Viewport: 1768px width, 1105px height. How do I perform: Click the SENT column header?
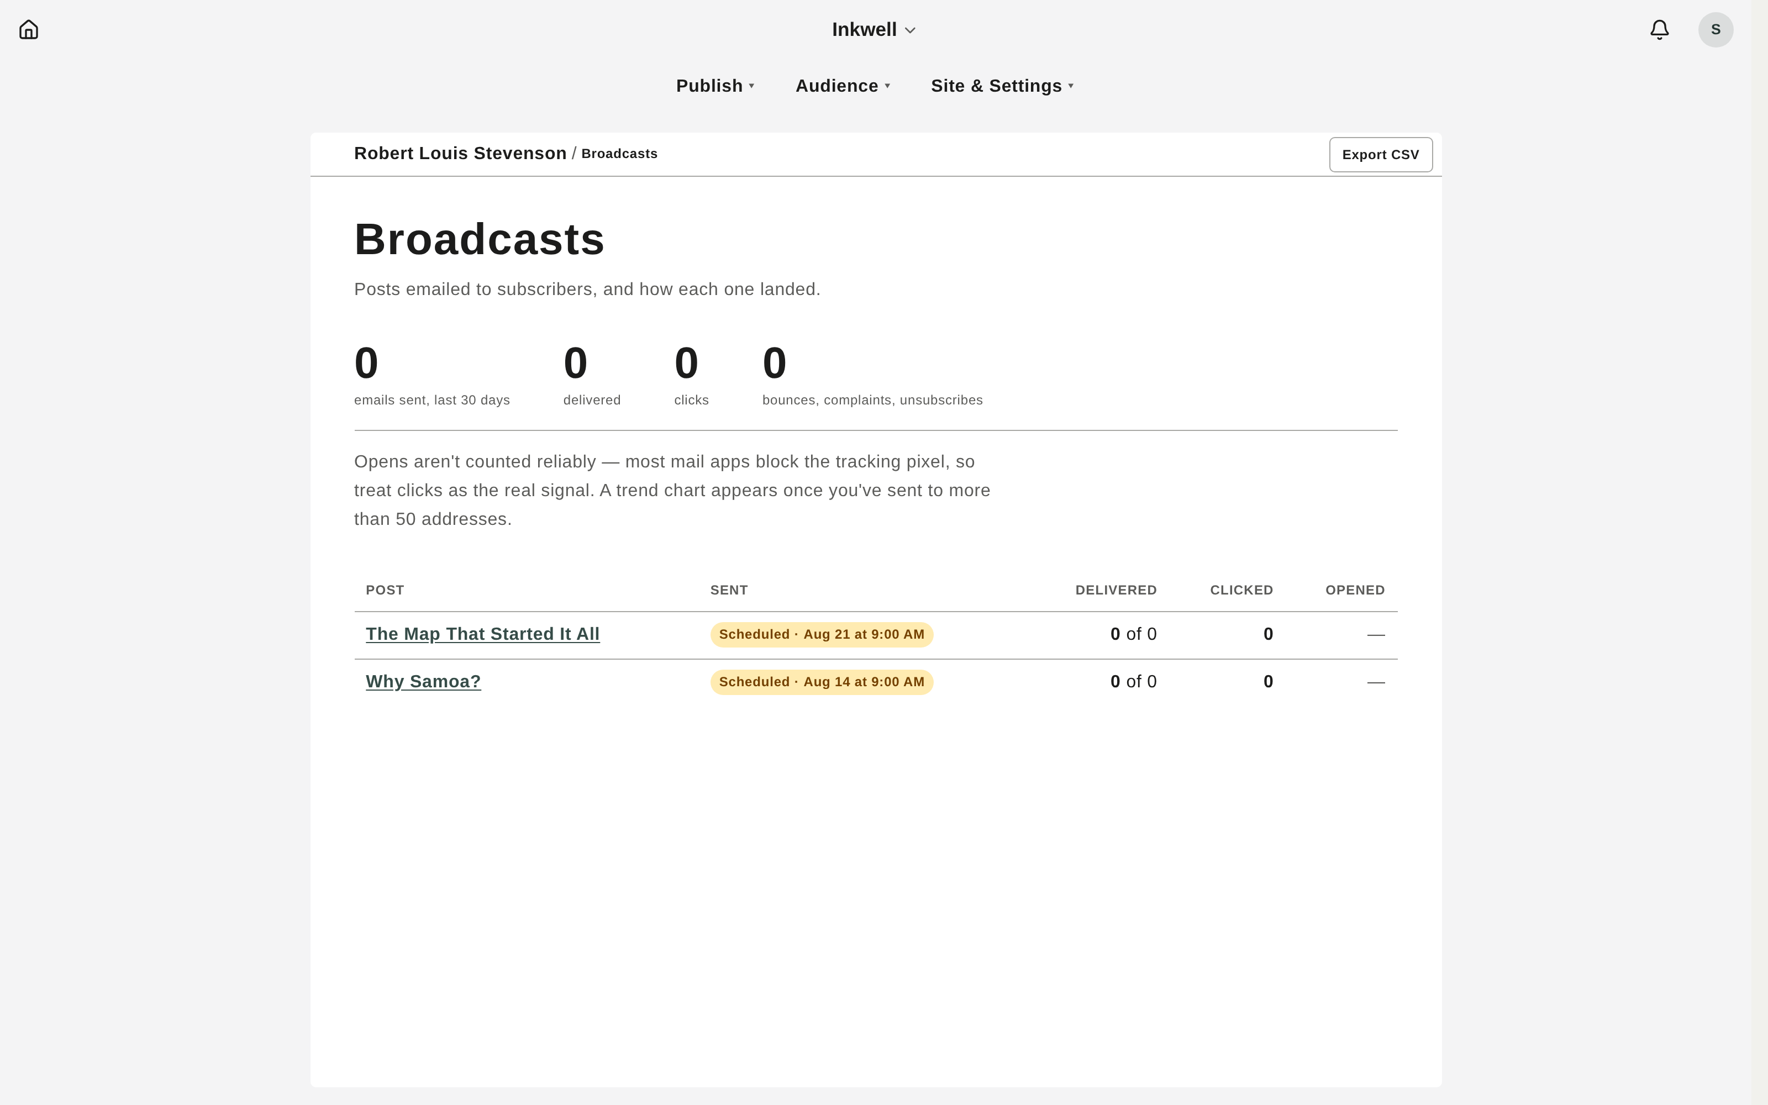[729, 590]
